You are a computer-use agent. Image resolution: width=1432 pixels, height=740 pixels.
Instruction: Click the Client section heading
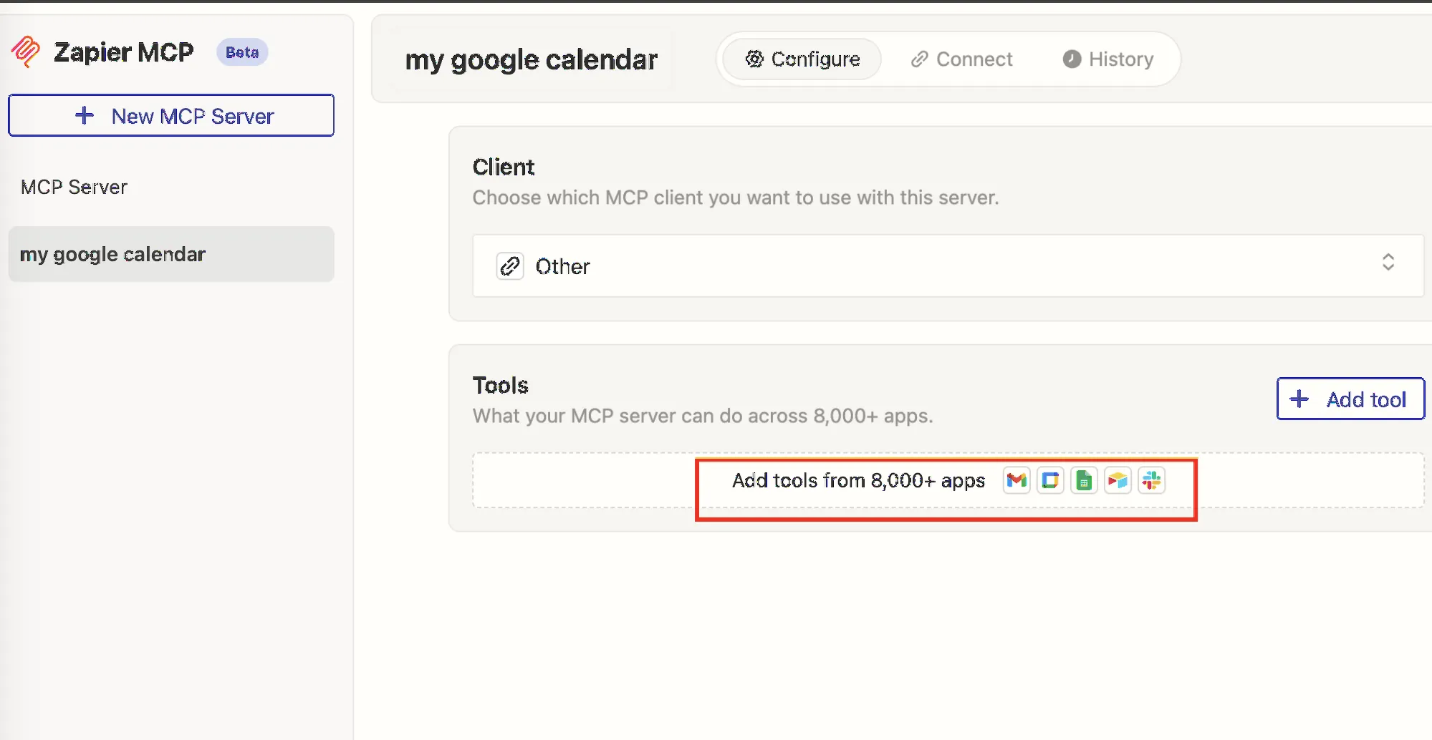click(504, 167)
